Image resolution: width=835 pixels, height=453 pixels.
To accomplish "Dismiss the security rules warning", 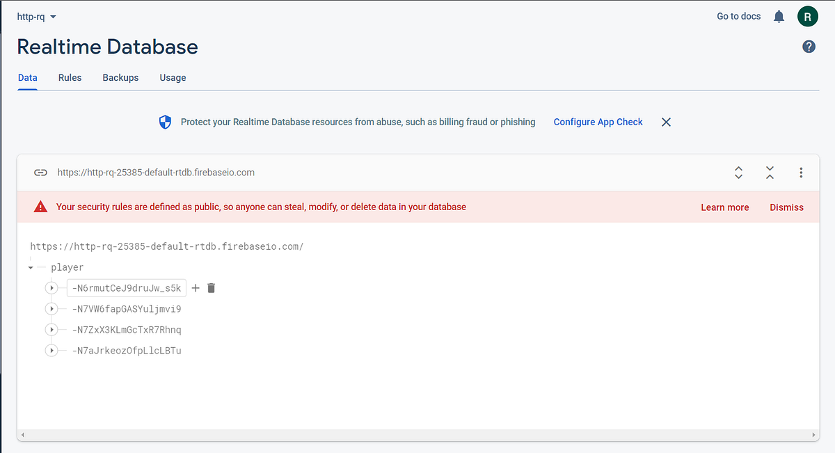I will (786, 207).
